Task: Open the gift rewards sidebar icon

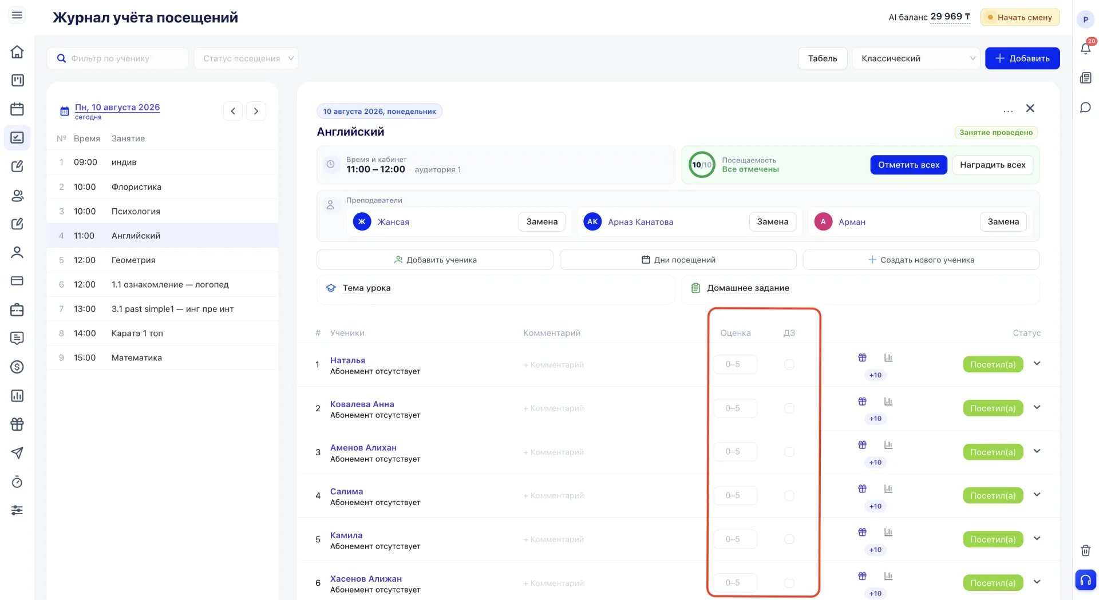Action: click(17, 424)
